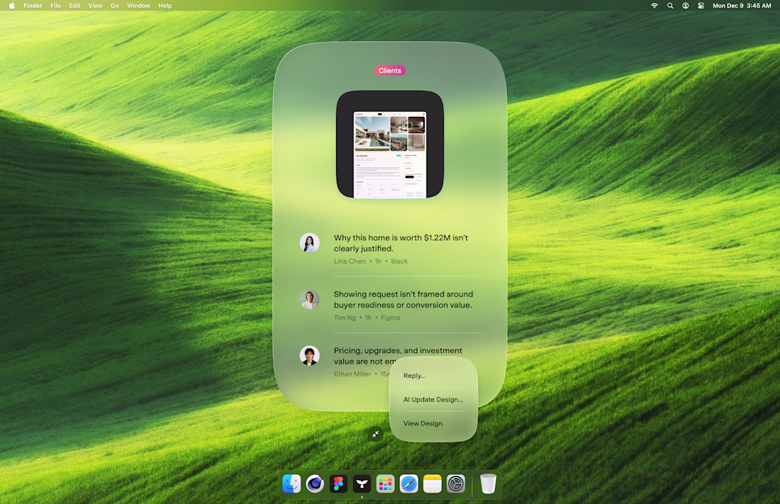Click Tim Ng's avatar
This screenshot has width=780, height=504.
309,300
